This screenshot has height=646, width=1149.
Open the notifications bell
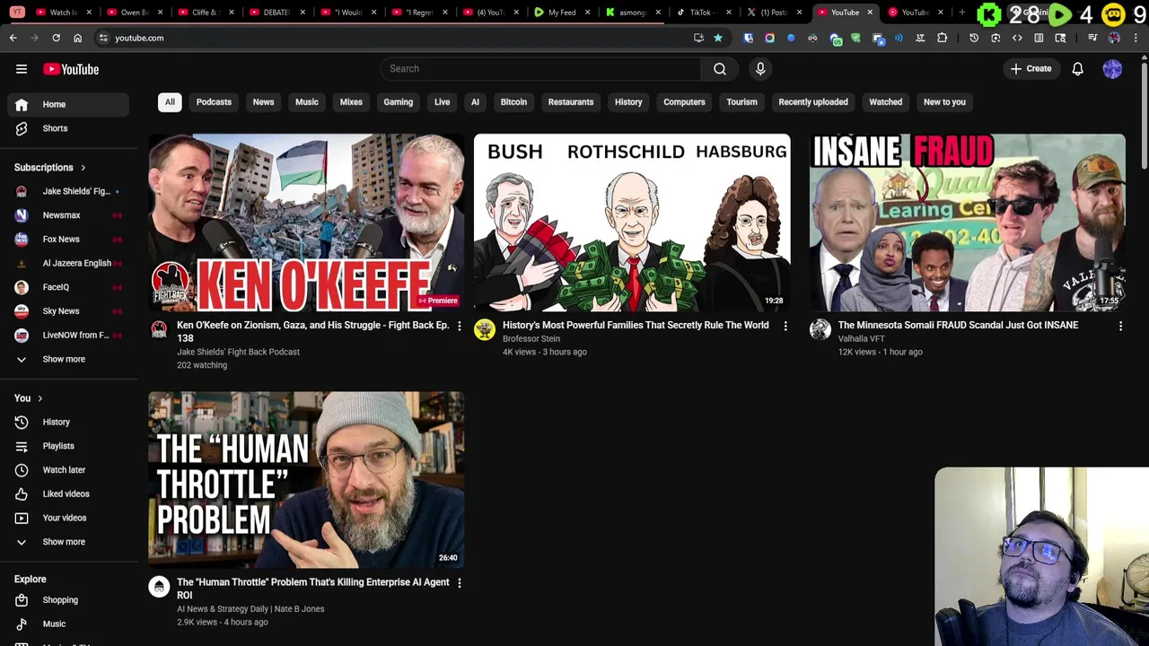click(x=1077, y=69)
